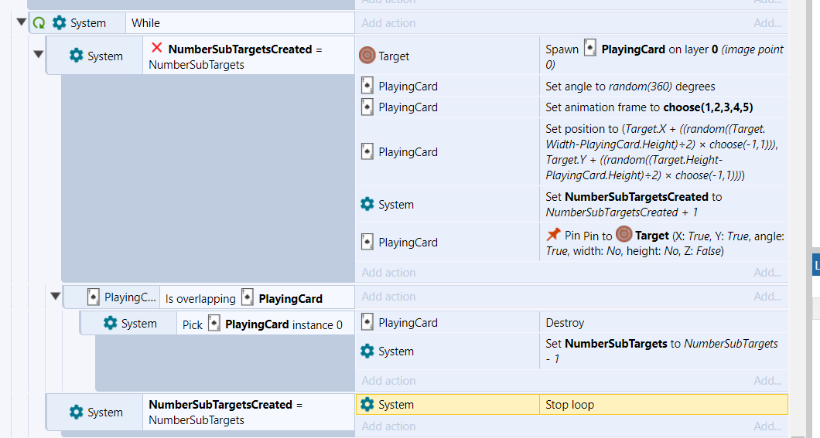Collapse the NumberSubTargetsCreated sub-event

(38, 54)
